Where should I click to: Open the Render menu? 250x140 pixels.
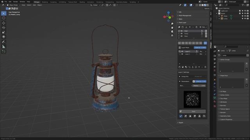point(16,2)
